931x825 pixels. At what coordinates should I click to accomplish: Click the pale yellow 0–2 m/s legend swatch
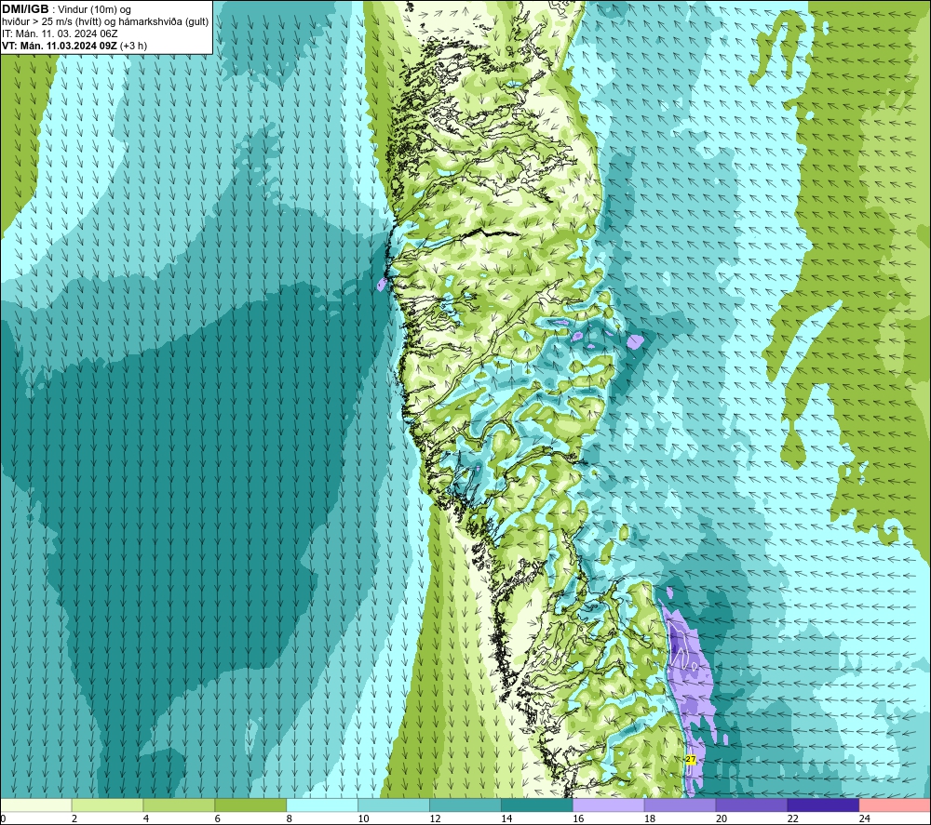[36, 805]
